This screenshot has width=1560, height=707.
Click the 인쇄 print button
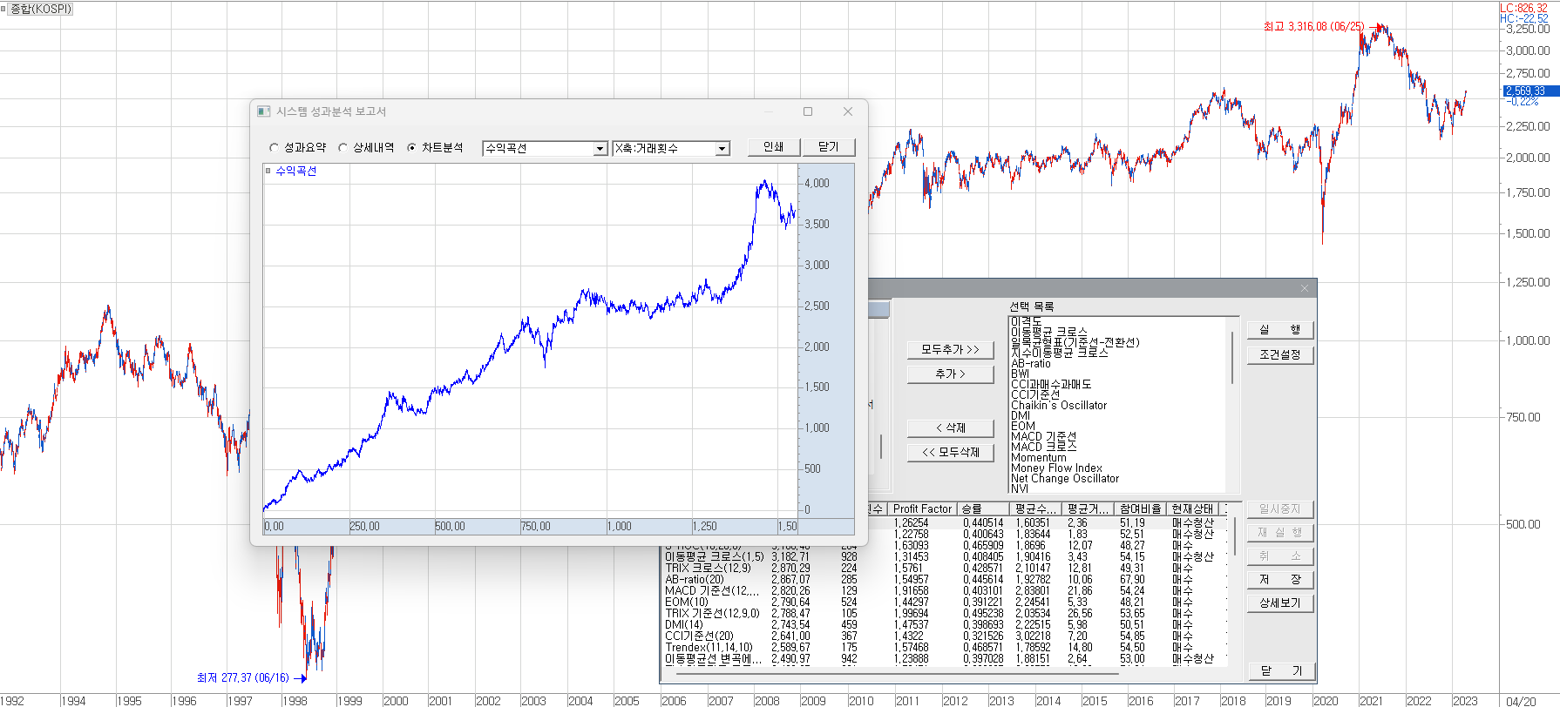[x=774, y=147]
